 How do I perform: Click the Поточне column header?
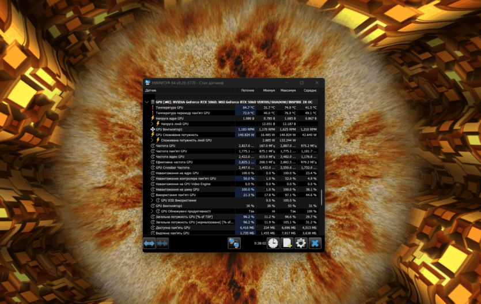pos(247,91)
